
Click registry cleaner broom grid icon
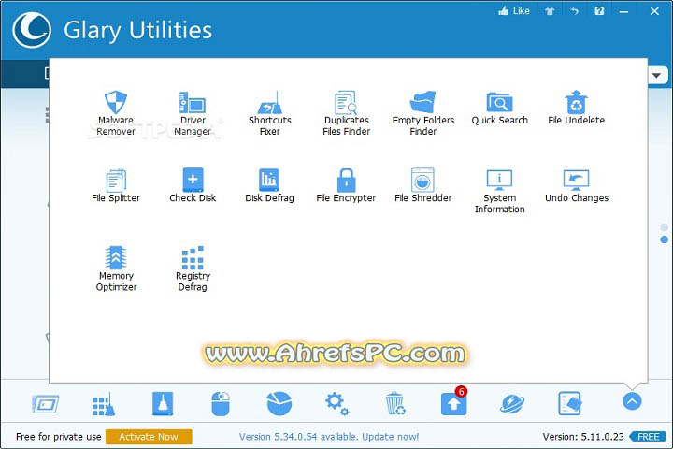(x=104, y=404)
